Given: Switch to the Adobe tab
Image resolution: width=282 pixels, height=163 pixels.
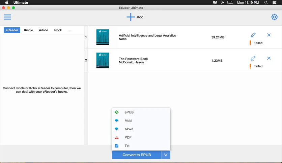Looking at the screenshot, I should [44, 30].
